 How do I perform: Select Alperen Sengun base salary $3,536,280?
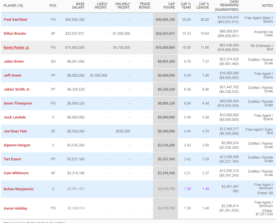pos(76,145)
